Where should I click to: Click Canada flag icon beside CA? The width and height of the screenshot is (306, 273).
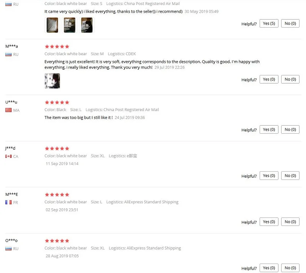8,156
